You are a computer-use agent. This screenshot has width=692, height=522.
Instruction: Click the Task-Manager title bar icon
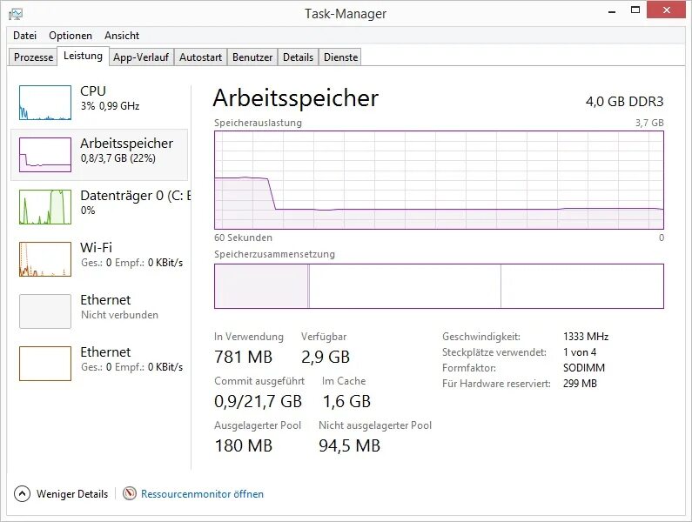click(x=16, y=13)
